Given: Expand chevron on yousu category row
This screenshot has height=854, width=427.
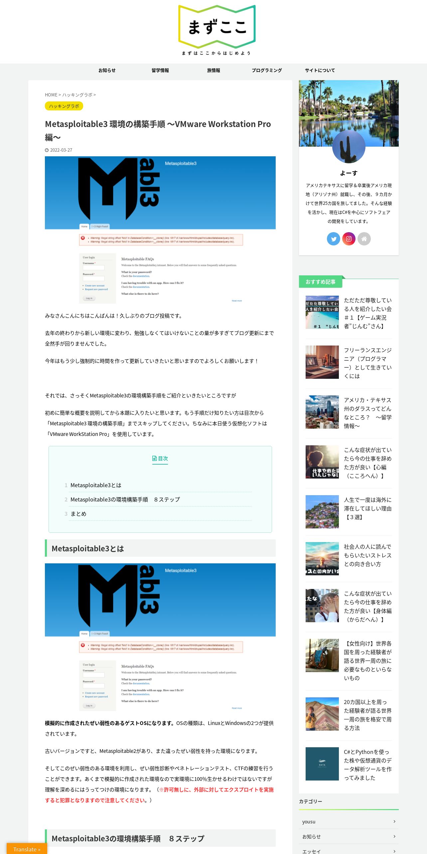Looking at the screenshot, I should (394, 821).
